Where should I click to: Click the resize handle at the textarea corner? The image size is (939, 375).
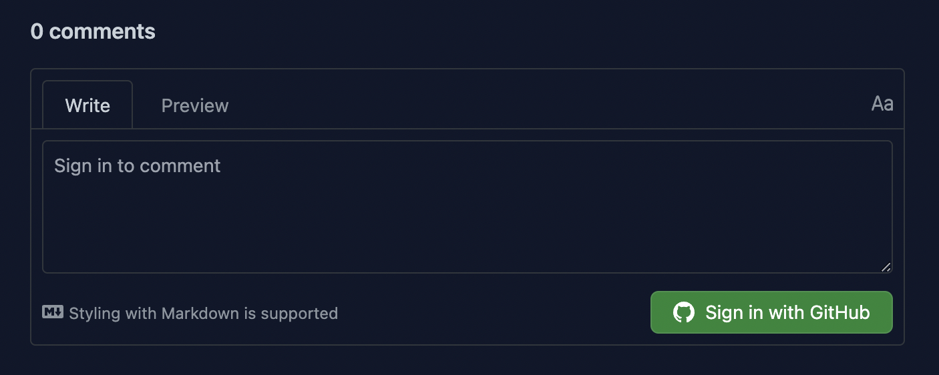point(886,267)
